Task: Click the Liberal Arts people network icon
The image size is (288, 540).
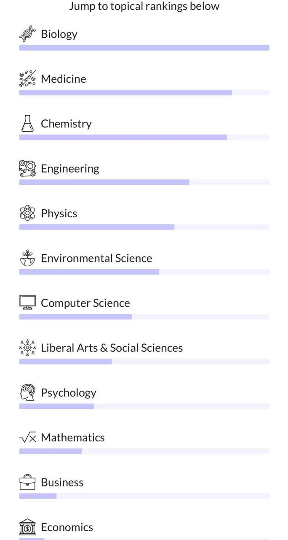Action: [27, 348]
